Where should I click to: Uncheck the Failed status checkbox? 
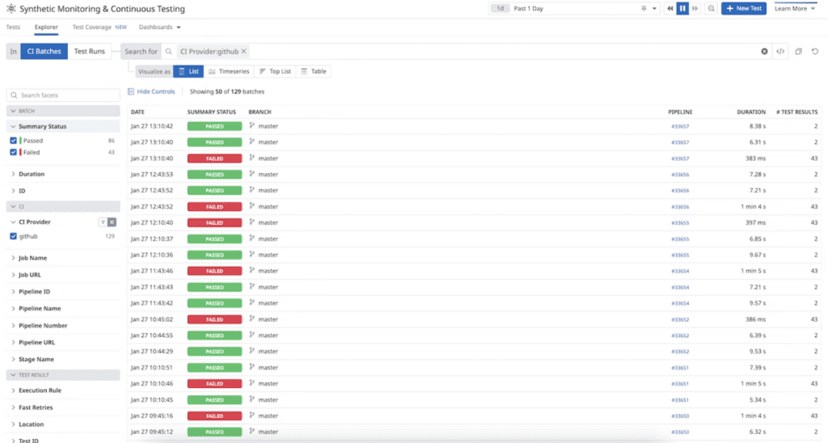[14, 152]
